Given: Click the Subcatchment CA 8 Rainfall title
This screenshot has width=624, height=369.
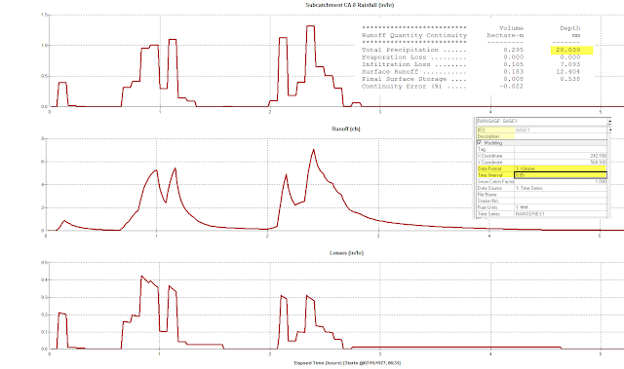Looking at the screenshot, I should [350, 5].
